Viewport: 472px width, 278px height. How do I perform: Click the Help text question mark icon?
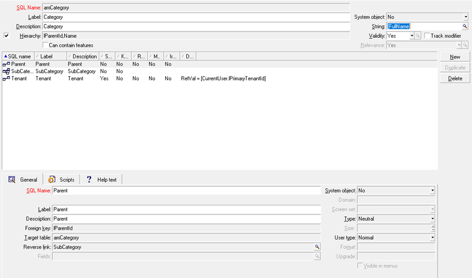click(x=89, y=180)
